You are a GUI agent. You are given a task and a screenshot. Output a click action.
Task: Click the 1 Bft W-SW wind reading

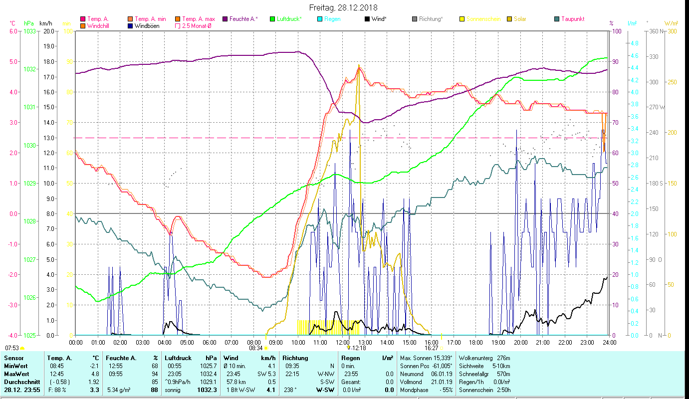click(241, 390)
